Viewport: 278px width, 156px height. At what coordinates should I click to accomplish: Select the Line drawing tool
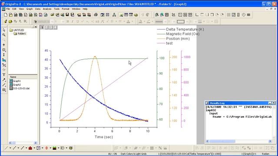pyautogui.click(x=4, y=85)
